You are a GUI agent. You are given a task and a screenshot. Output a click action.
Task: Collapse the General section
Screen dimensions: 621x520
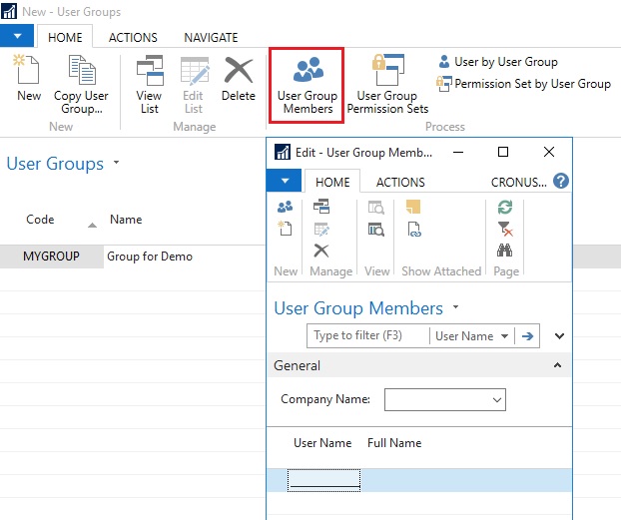(x=557, y=366)
